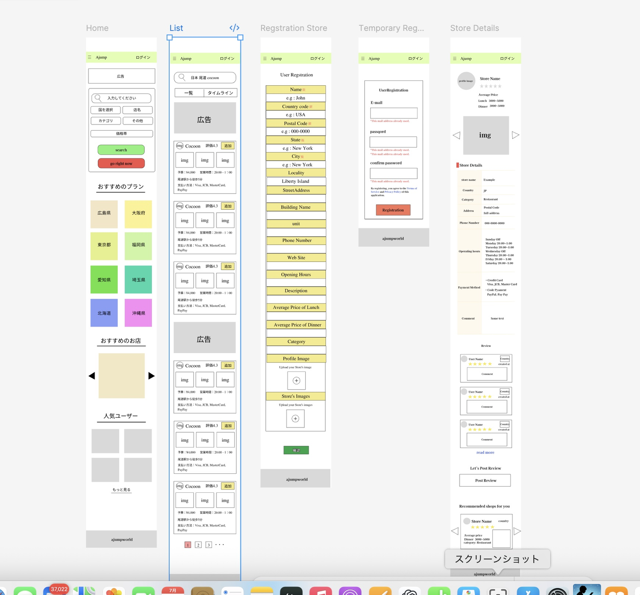Open the Podcasts app in the Dock
The image size is (640, 595).
pos(350,591)
